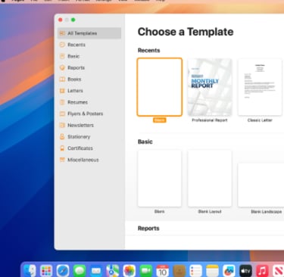Open the Apple TV app in the Dock
Screen dimensions: 284x277
(x=245, y=271)
